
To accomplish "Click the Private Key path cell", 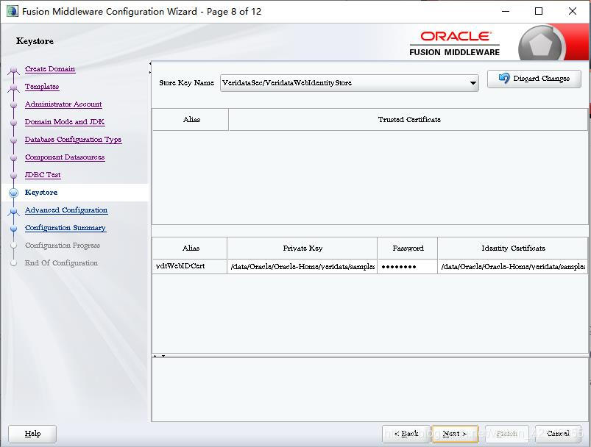I will pos(302,266).
